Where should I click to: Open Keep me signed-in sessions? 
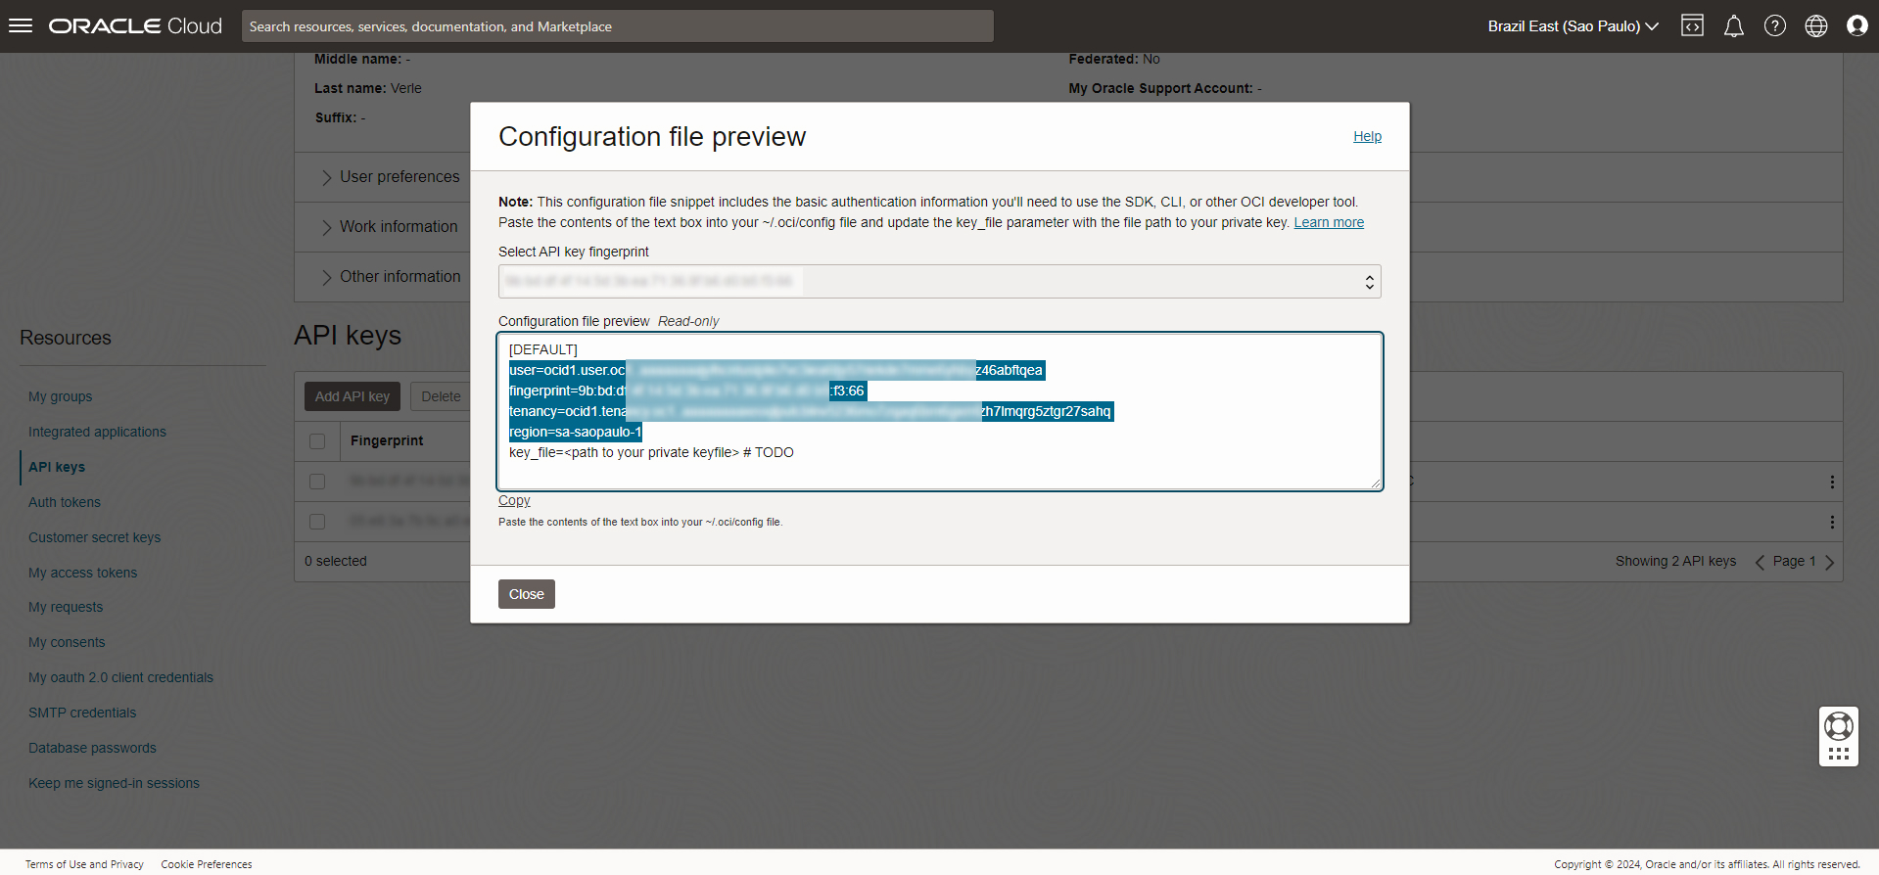(x=114, y=783)
